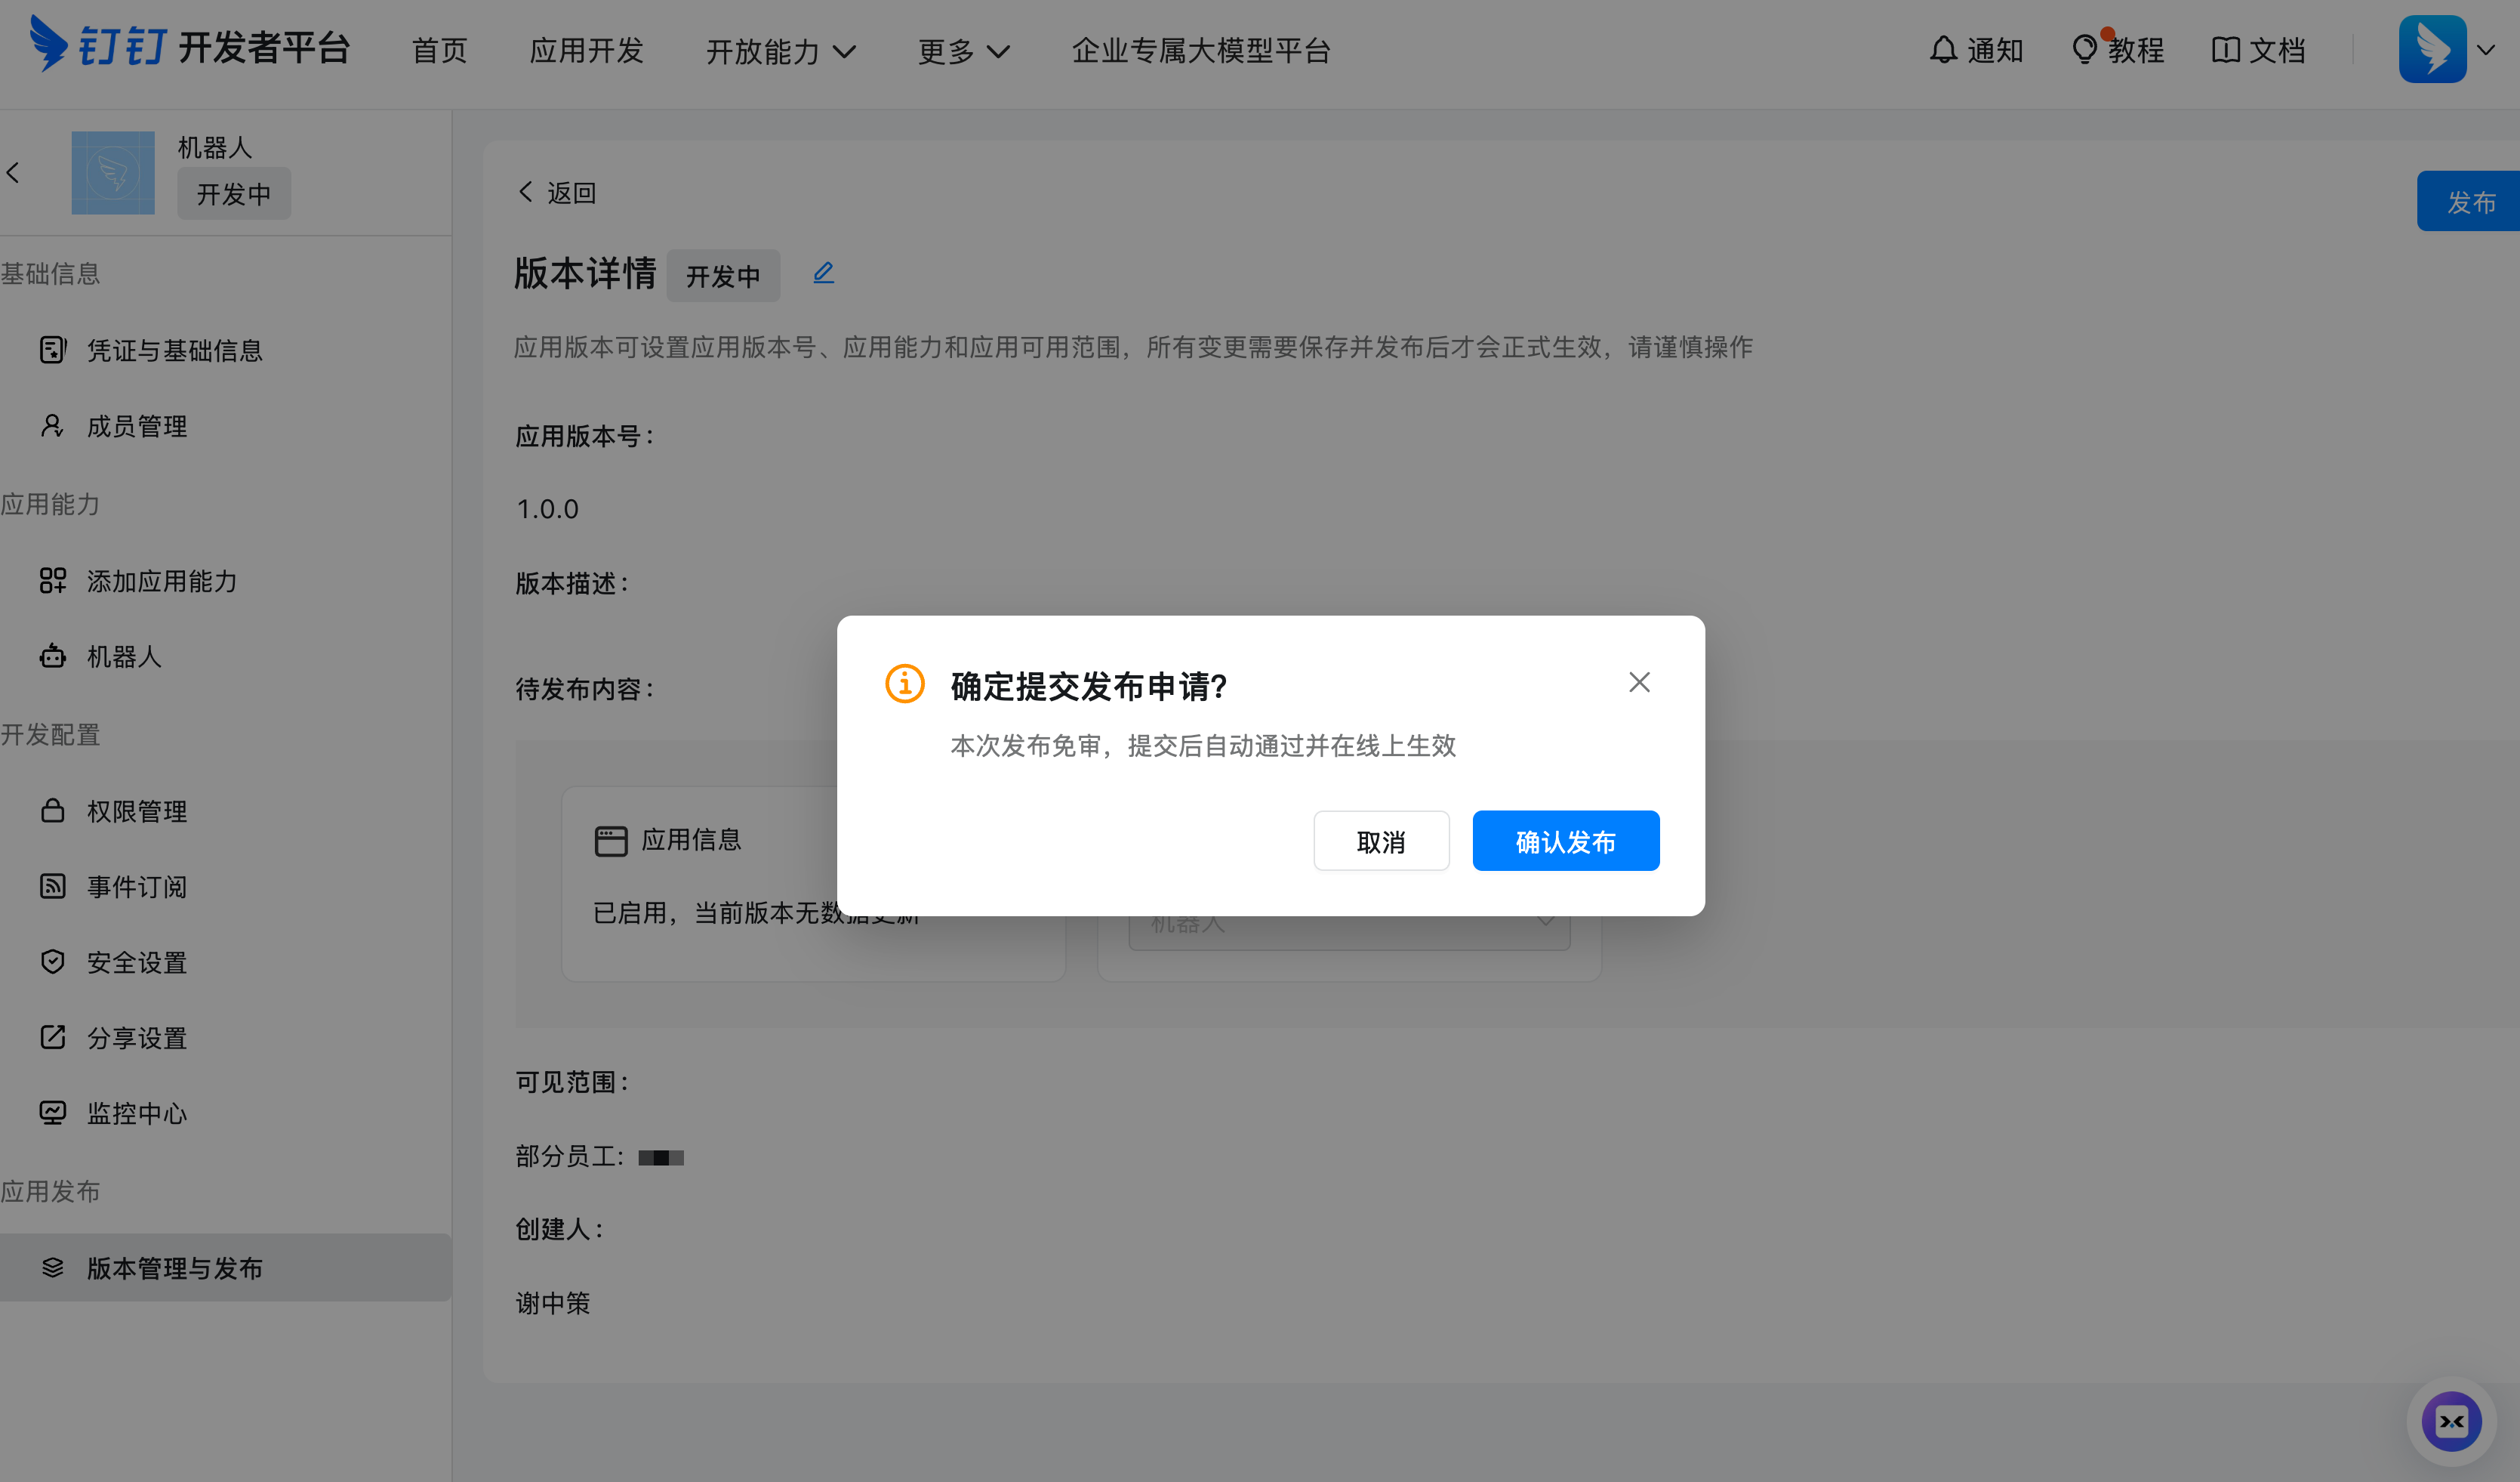Open 机器人 sidebar menu item
Image resolution: width=2520 pixels, height=1482 pixels.
point(226,656)
